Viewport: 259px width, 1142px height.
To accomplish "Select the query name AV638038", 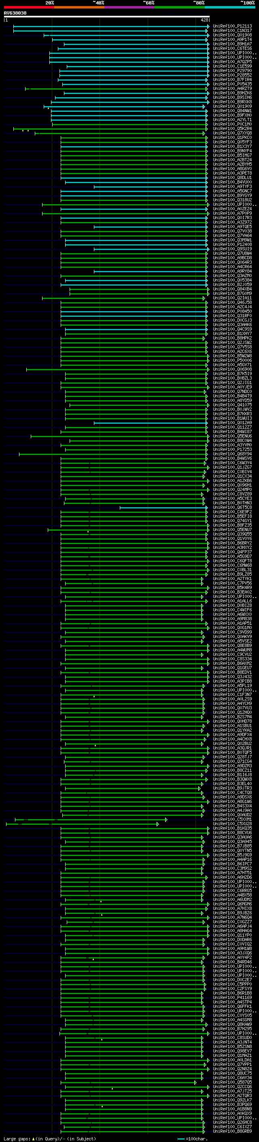I will (x=15, y=13).
